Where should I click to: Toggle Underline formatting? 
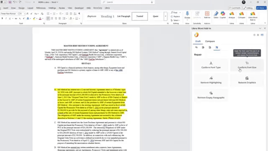pos(10,18)
